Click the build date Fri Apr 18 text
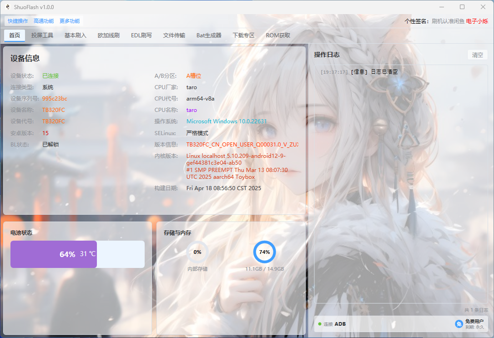The image size is (494, 338). [224, 188]
